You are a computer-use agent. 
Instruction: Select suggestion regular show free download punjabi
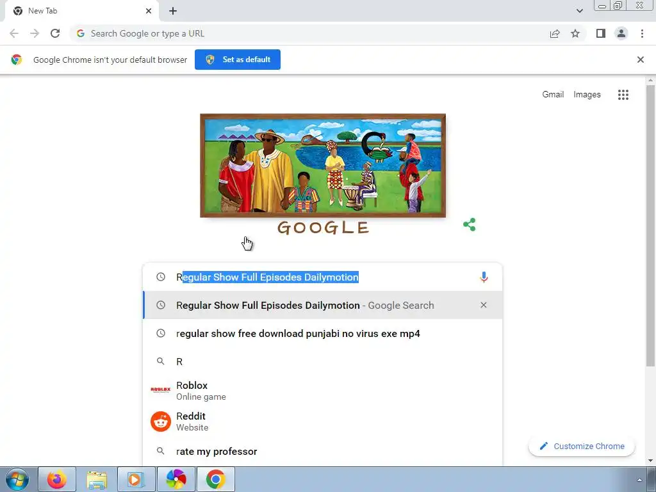click(323, 333)
